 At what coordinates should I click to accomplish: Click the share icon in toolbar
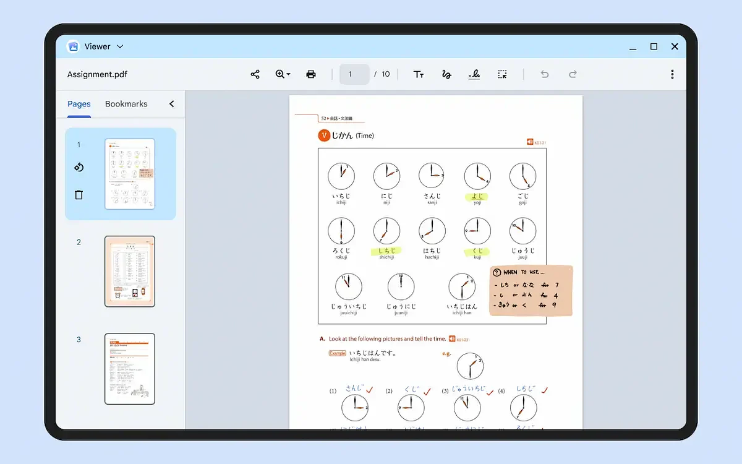[x=255, y=74]
